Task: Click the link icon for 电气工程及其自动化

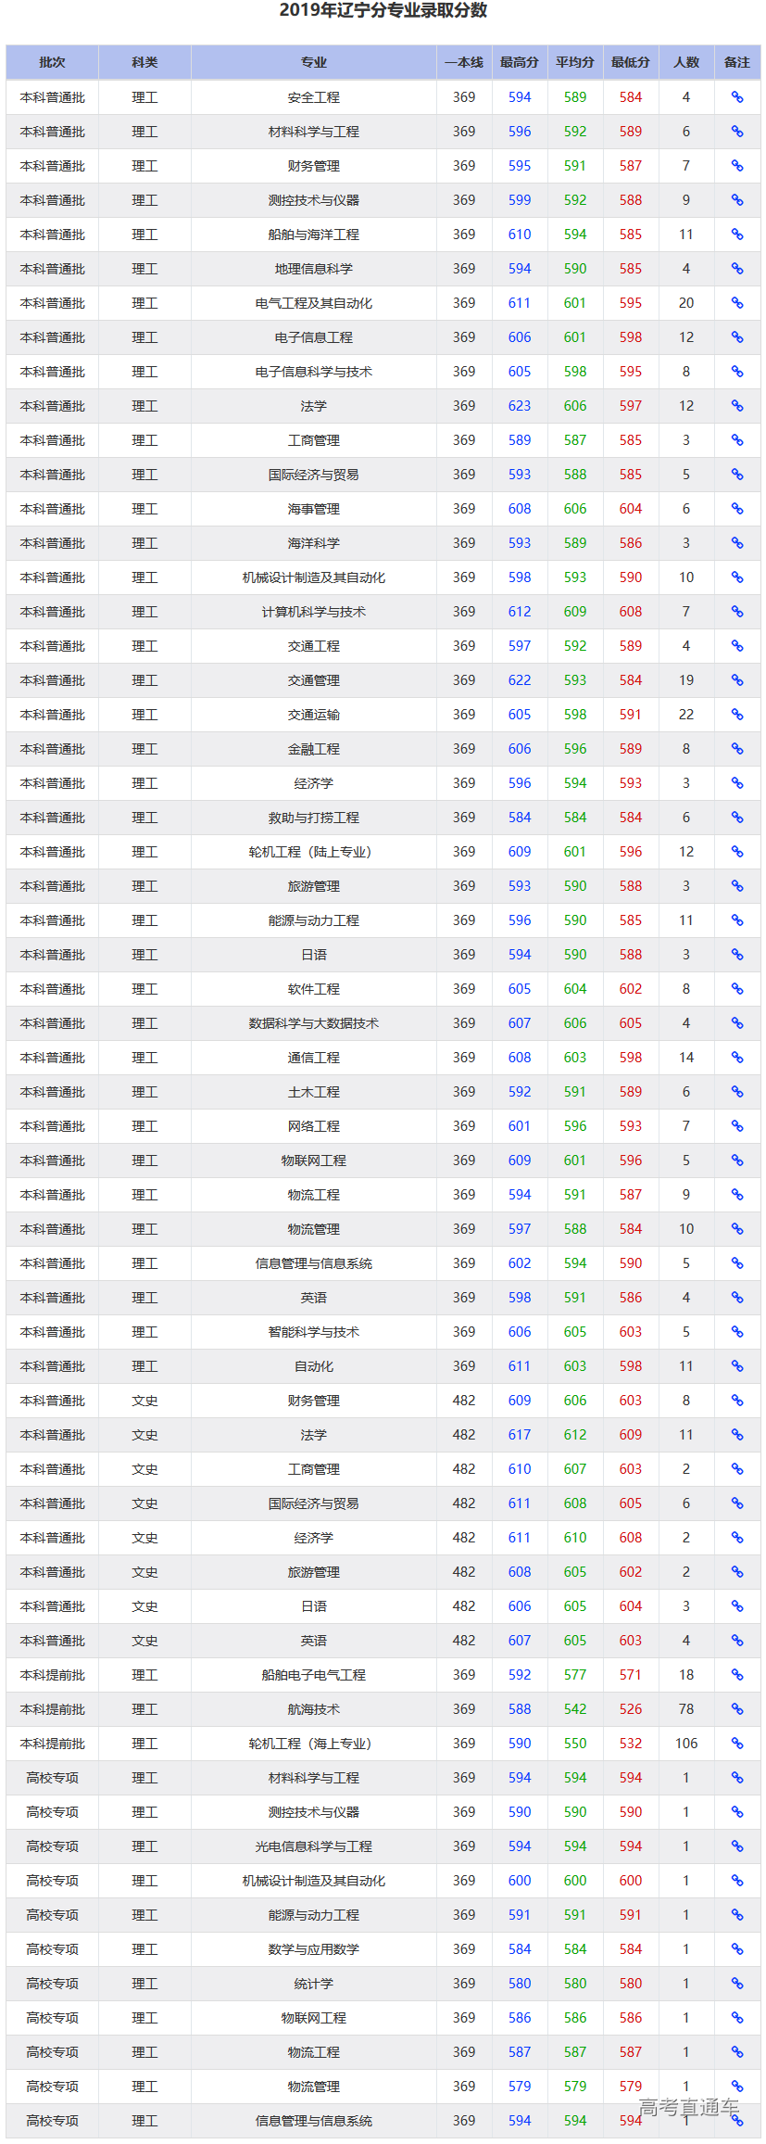Action: coord(736,303)
